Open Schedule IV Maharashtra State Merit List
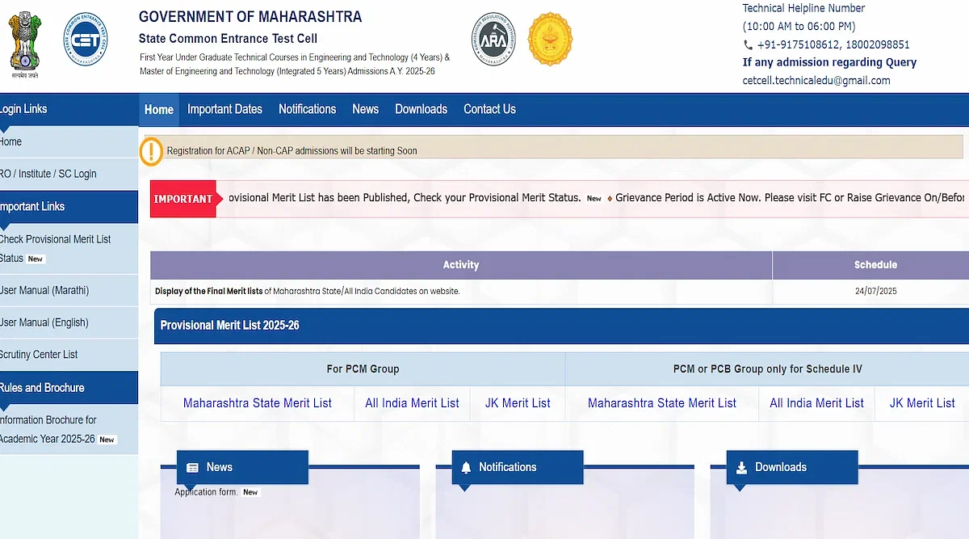Viewport: 969px width, 539px height. [662, 403]
